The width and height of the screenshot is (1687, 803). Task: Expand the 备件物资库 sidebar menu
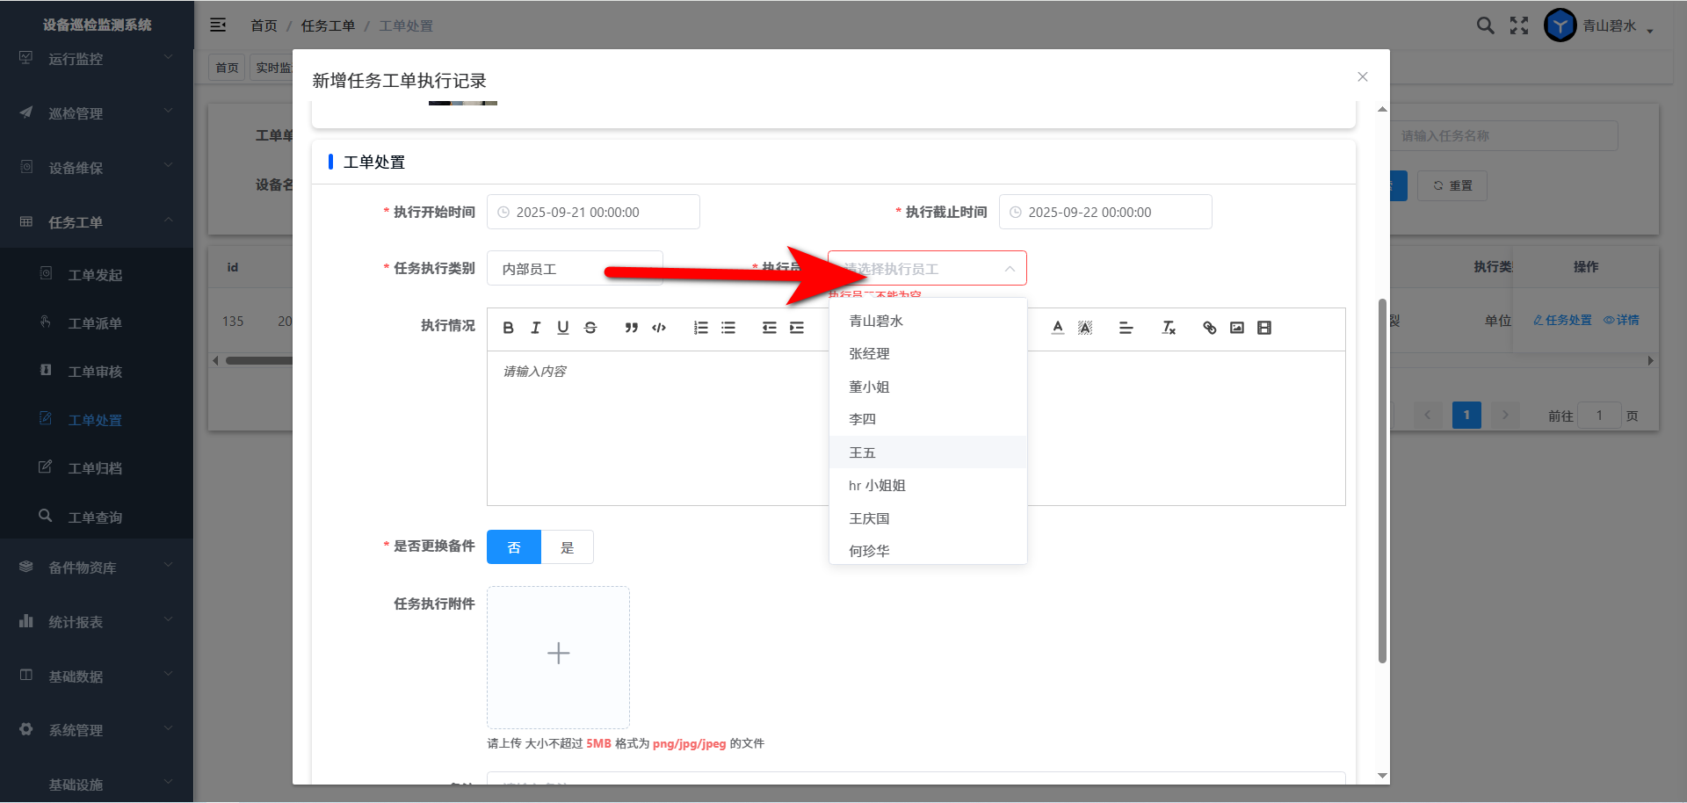pos(97,568)
